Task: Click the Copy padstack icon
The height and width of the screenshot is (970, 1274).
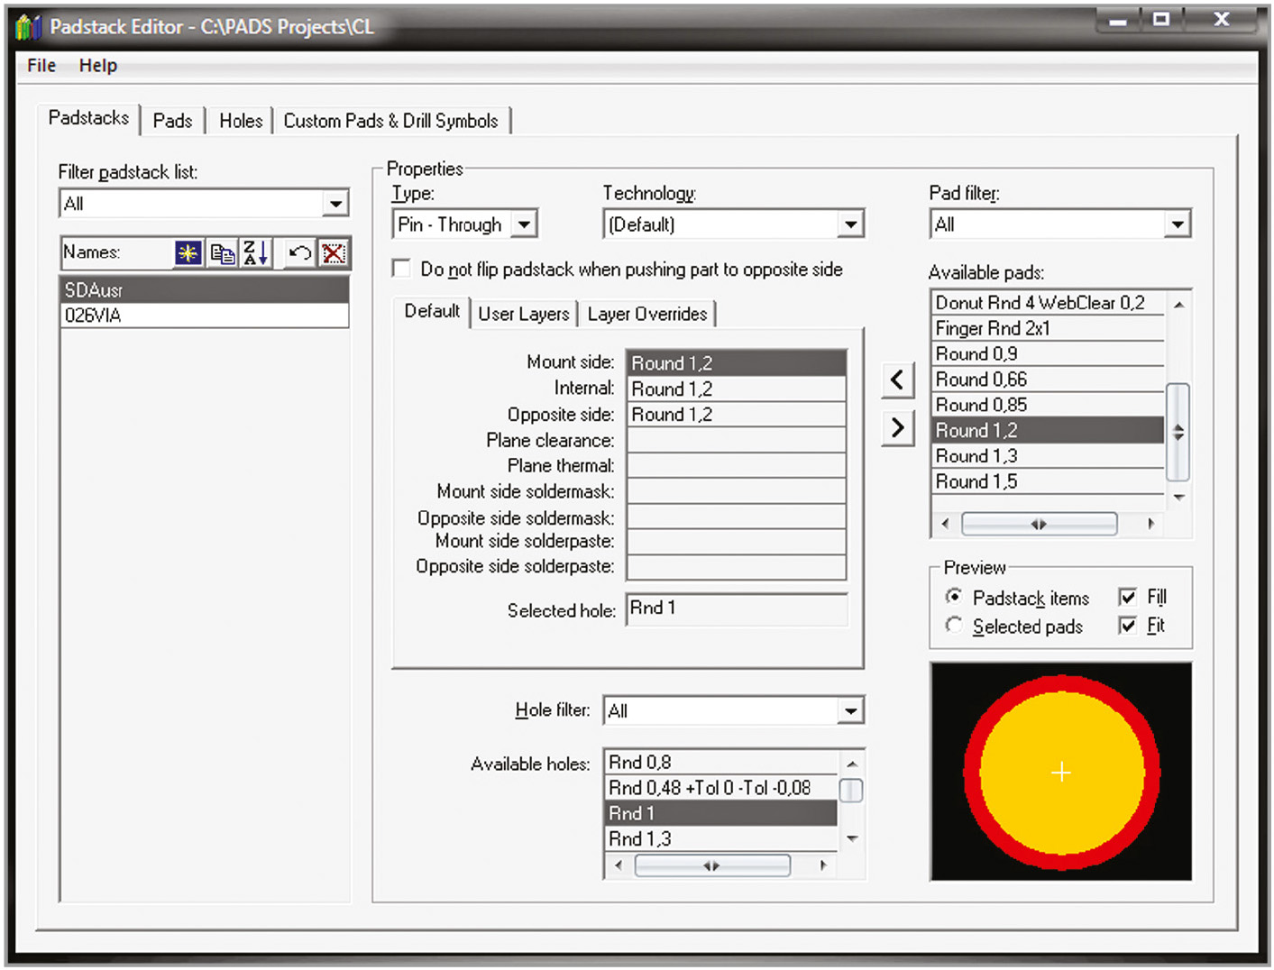Action: [222, 253]
